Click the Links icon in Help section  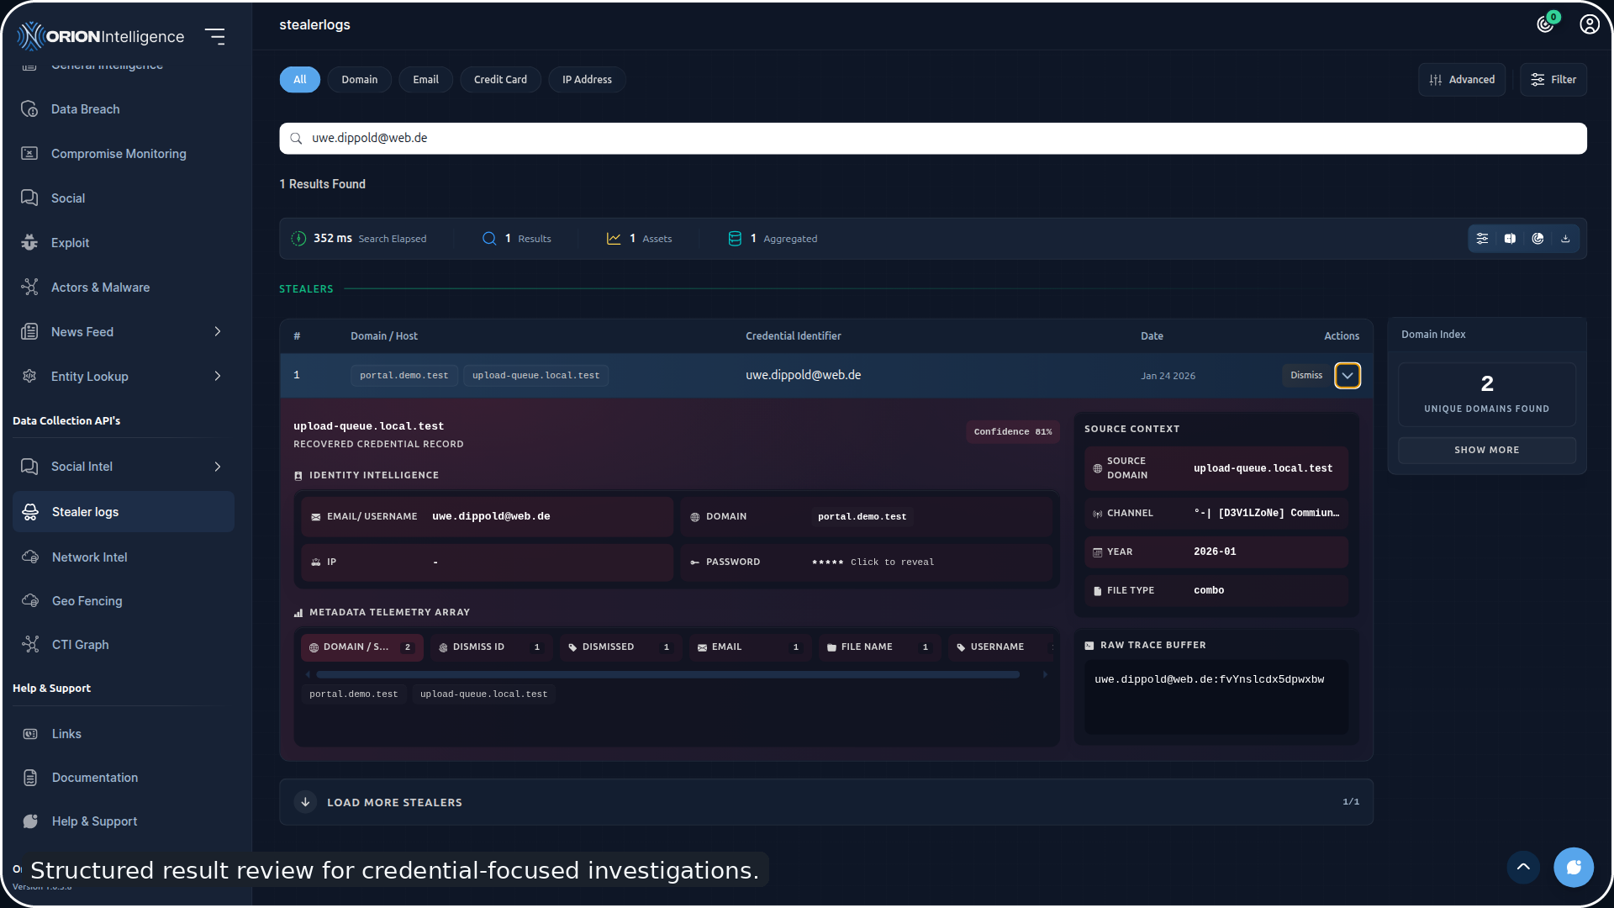pyautogui.click(x=30, y=734)
